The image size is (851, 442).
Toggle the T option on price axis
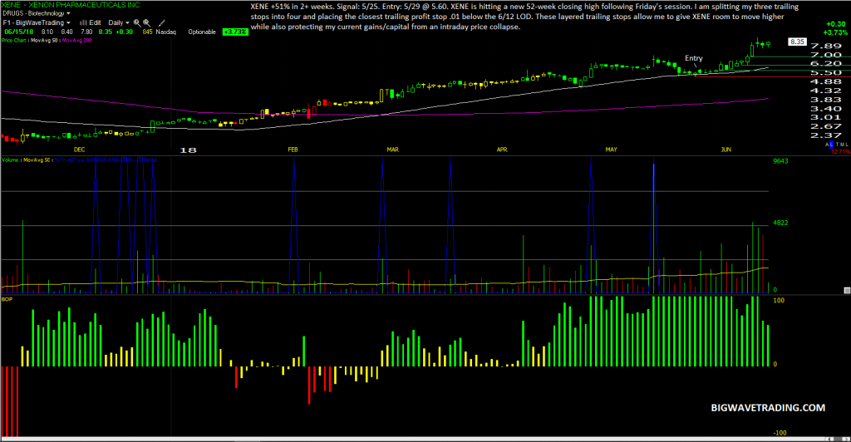pyautogui.click(x=838, y=145)
